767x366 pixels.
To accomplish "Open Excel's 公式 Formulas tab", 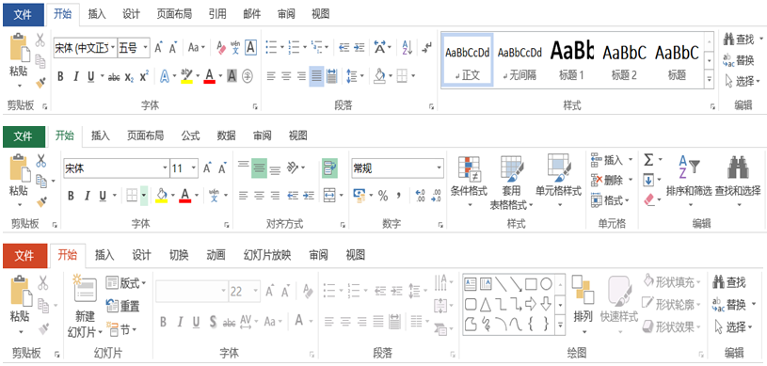I will pos(190,135).
